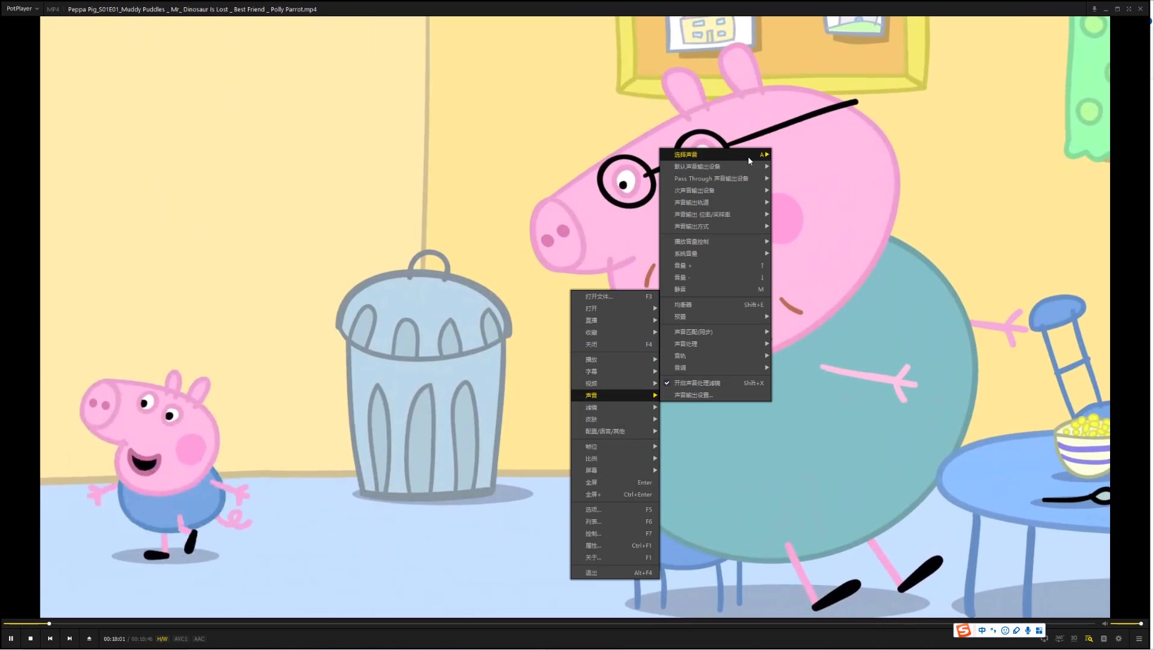The image size is (1154, 650).
Task: Choose 退出 to exit player
Action: (615, 573)
